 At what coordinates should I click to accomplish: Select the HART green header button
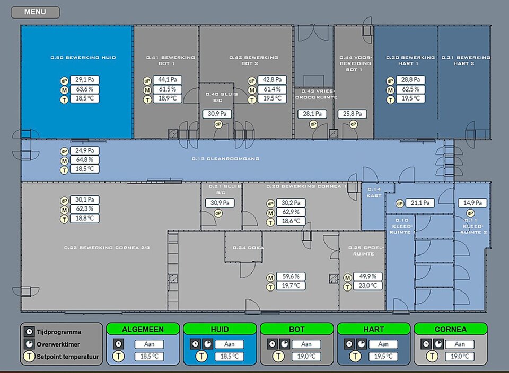373,329
